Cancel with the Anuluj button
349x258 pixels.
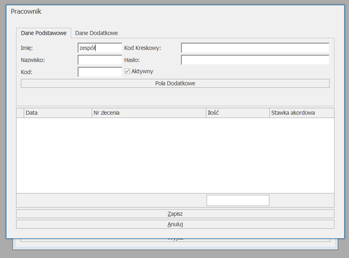coord(175,224)
